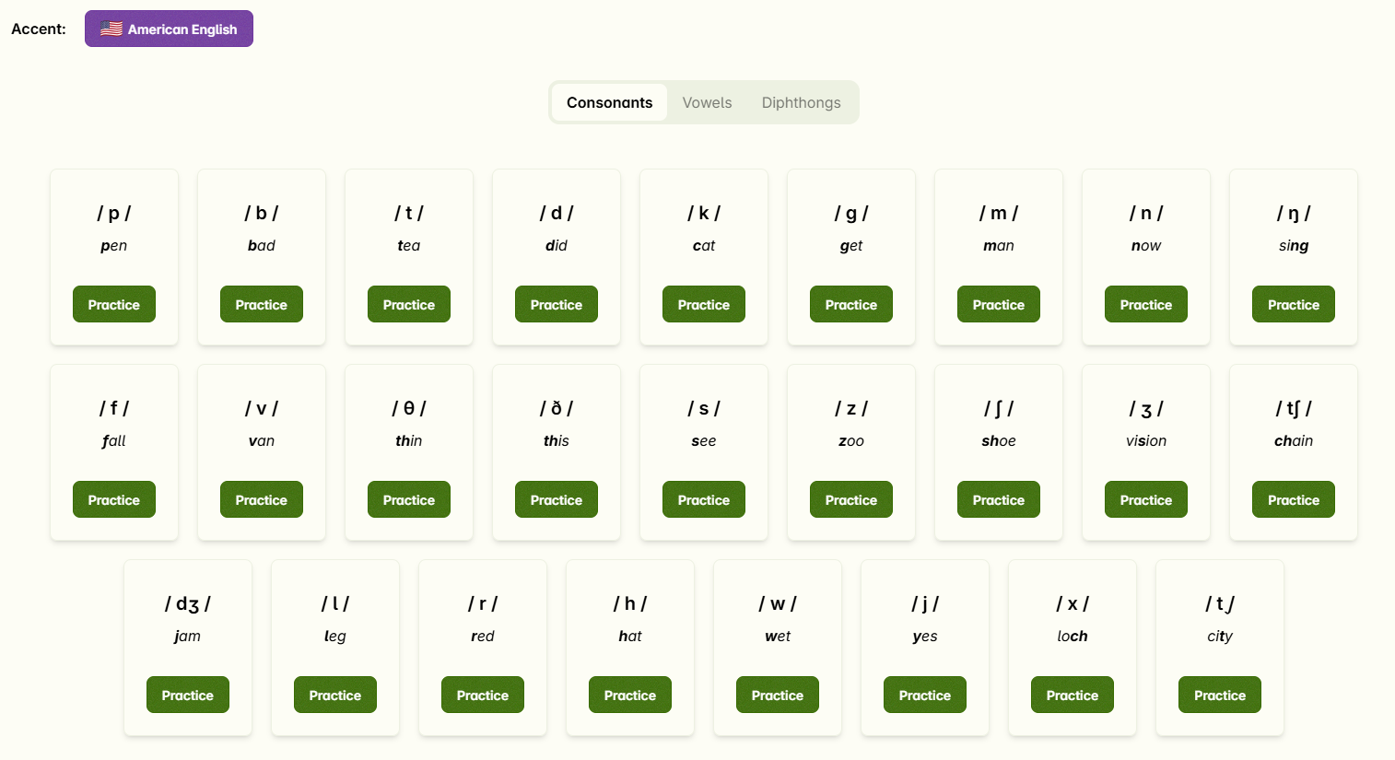Practice the /ʃ/ sound in shoe

(x=999, y=499)
